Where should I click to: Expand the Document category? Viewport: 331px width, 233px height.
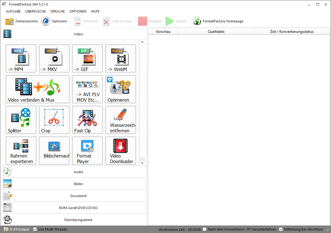[x=74, y=196]
